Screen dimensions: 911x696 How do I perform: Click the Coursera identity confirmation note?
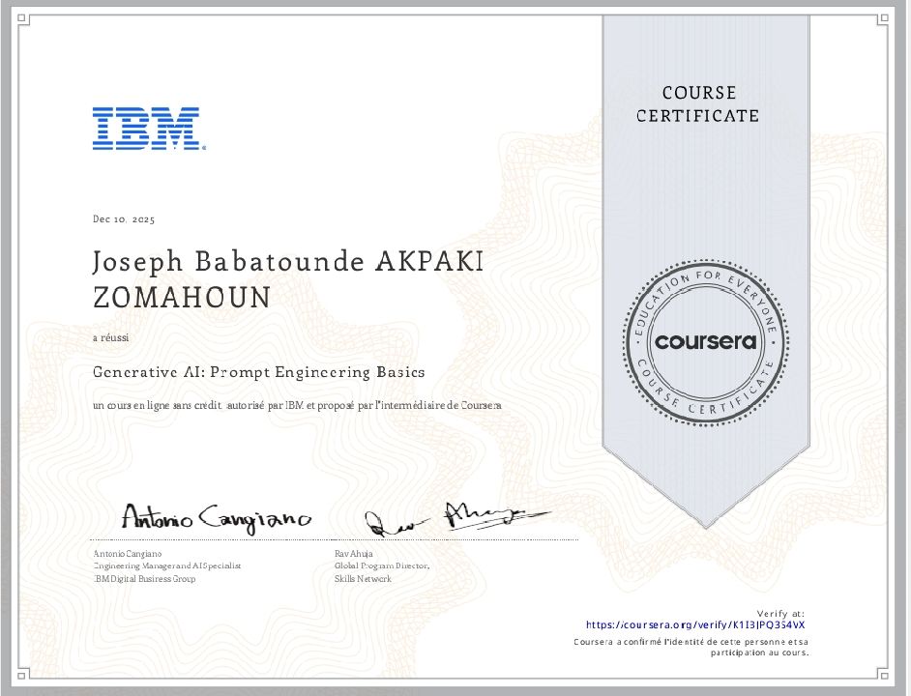[x=691, y=647]
